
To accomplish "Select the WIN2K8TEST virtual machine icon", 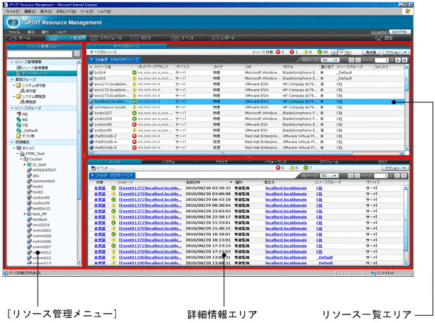I will 29,170.
